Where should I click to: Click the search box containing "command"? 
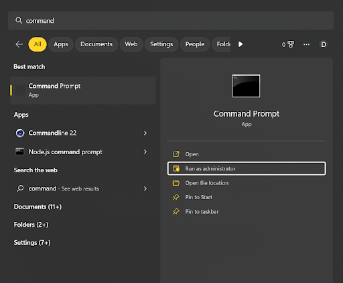pyautogui.click(x=171, y=21)
